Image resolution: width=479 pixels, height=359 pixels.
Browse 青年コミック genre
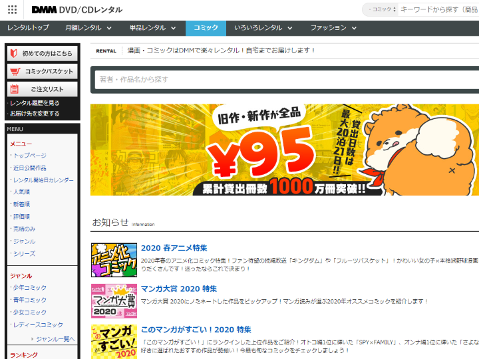tap(30, 300)
